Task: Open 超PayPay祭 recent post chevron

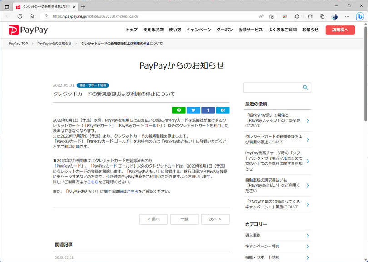Action: (308, 121)
